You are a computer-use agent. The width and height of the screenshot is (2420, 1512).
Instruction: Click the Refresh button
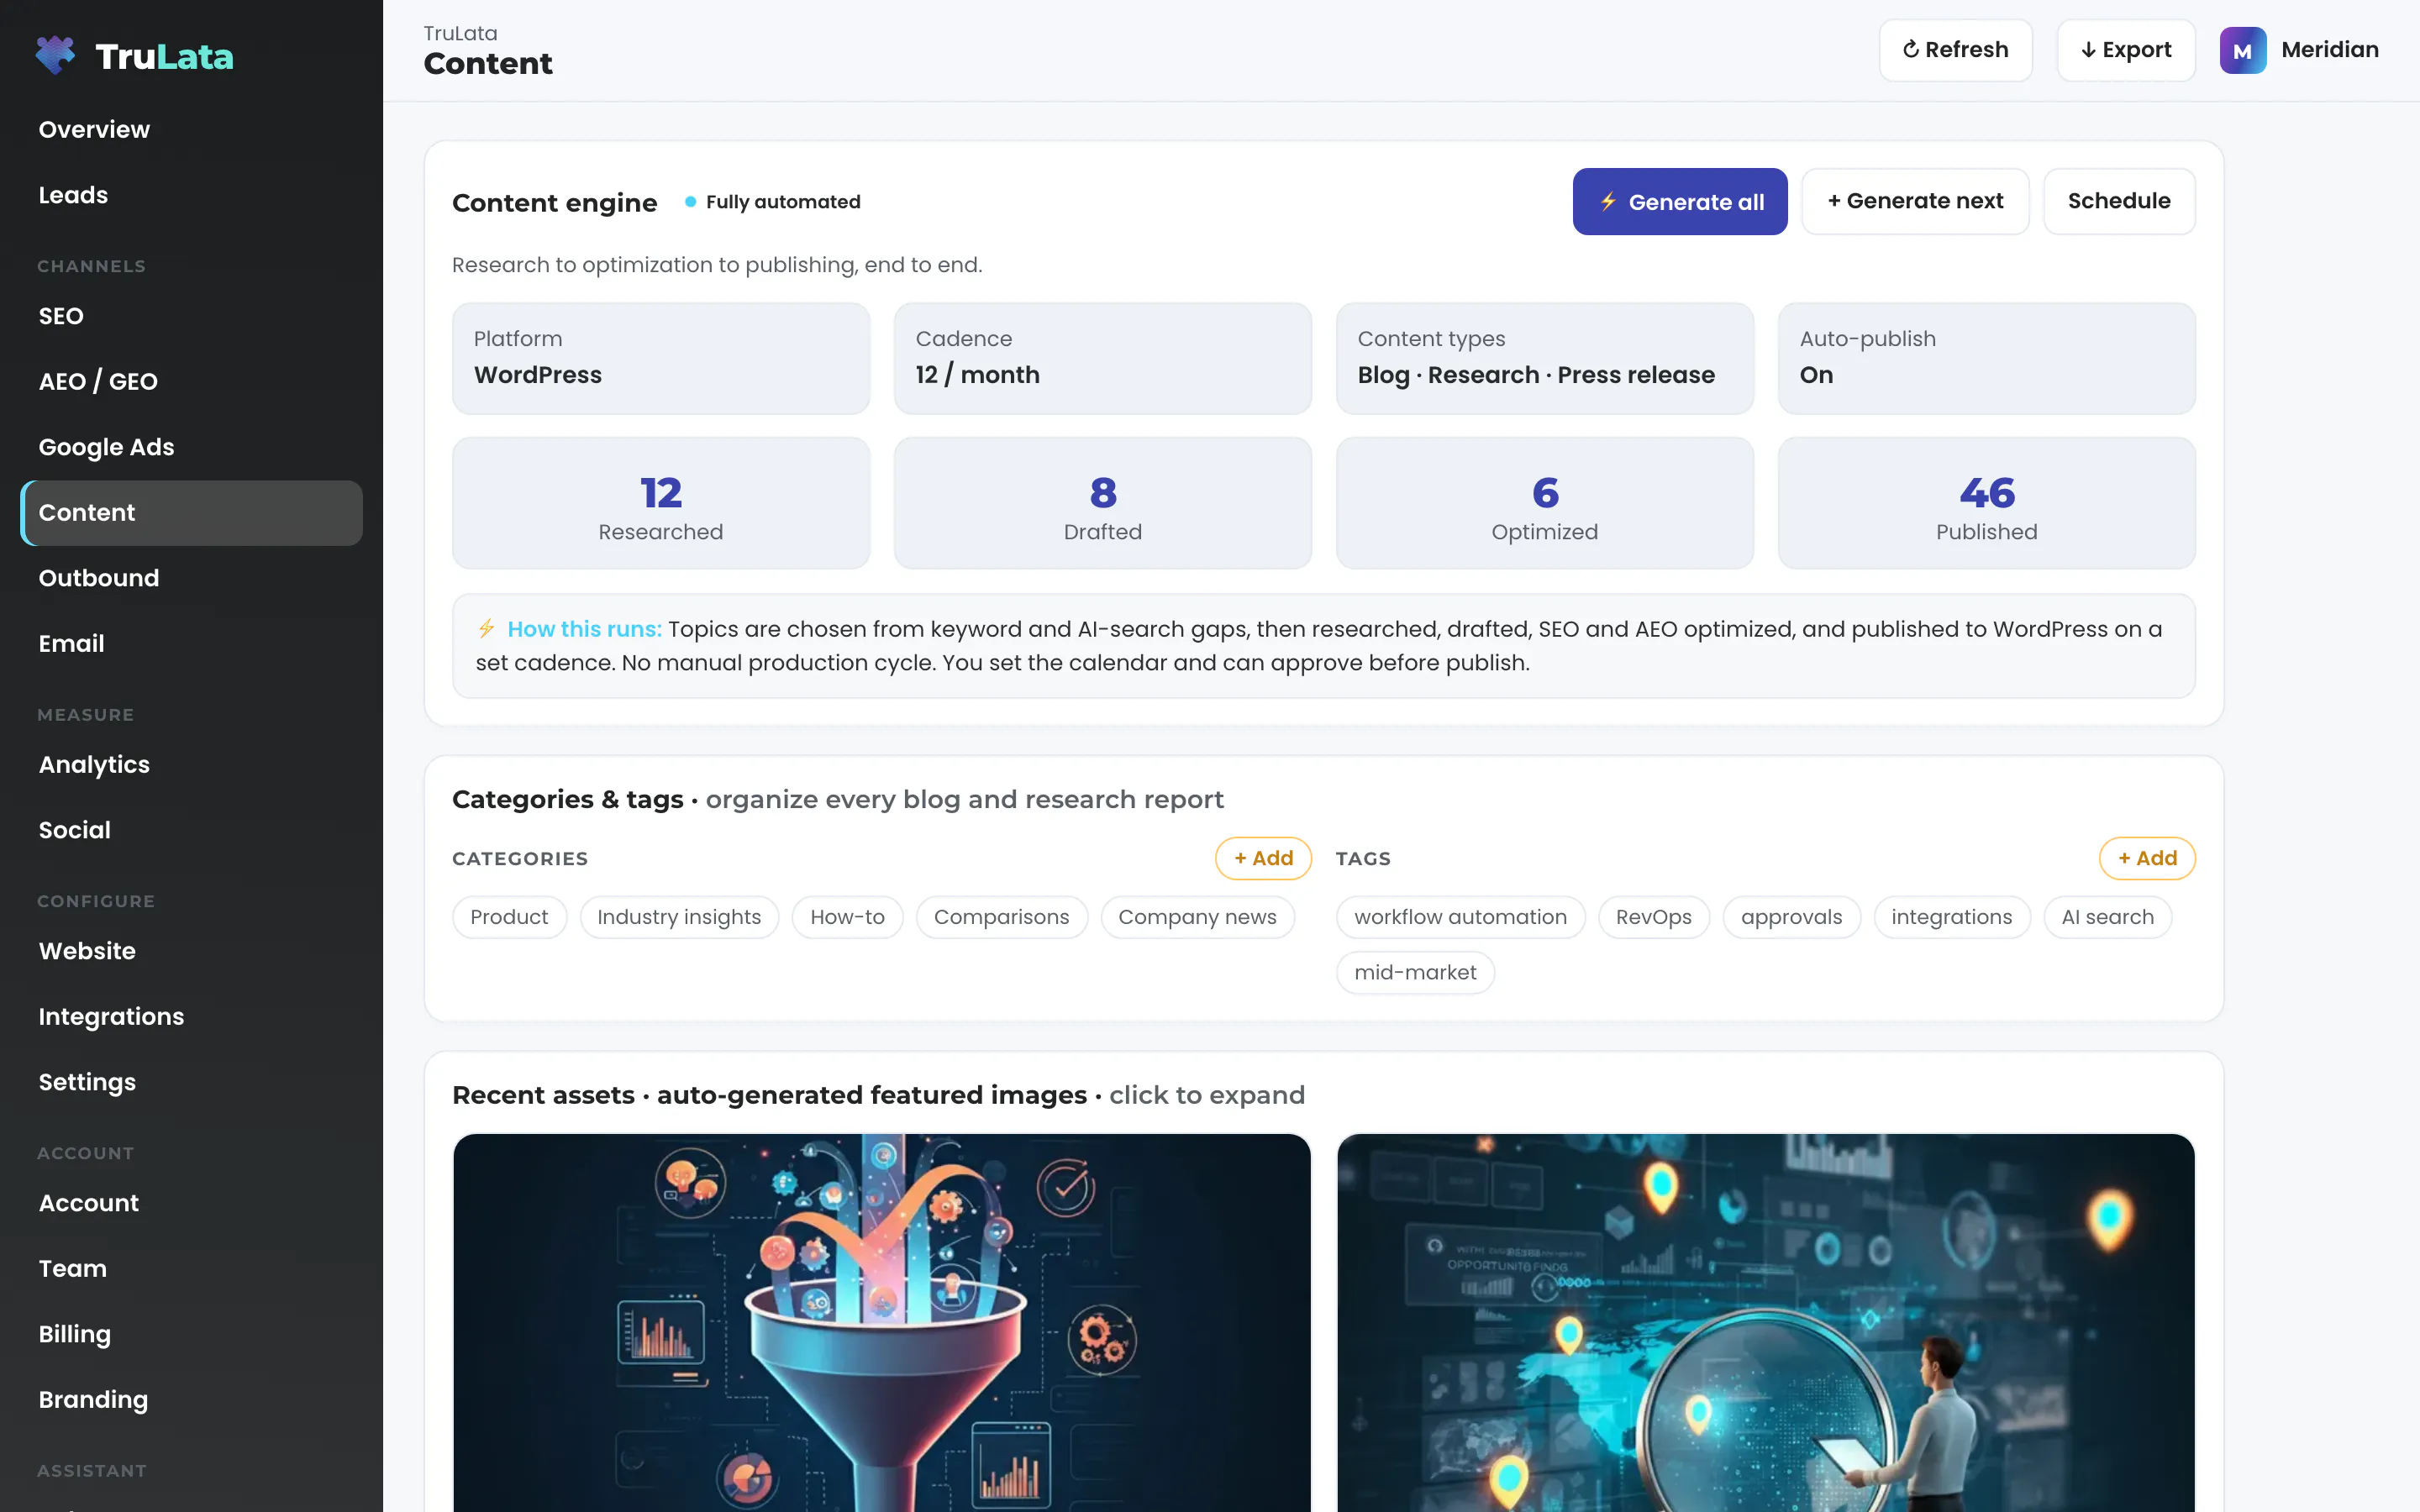point(1955,50)
